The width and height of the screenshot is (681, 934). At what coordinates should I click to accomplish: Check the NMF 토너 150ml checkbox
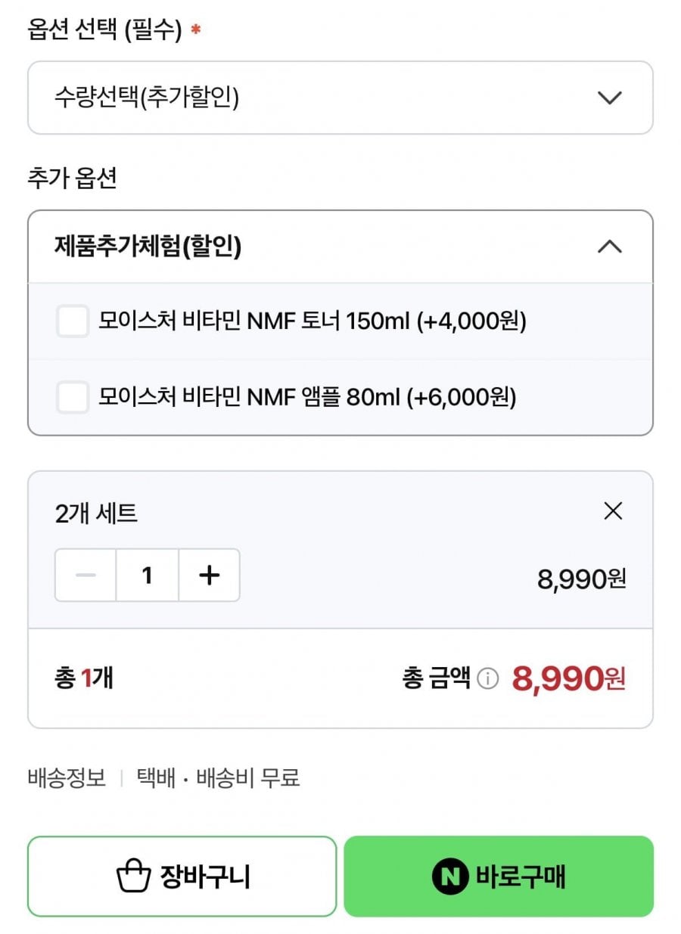(x=73, y=321)
